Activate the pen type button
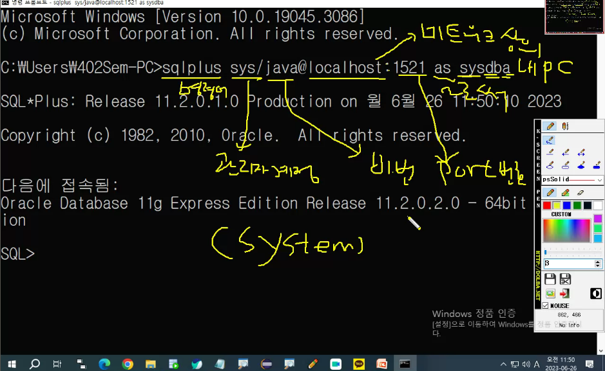605x371 pixels. (550, 192)
